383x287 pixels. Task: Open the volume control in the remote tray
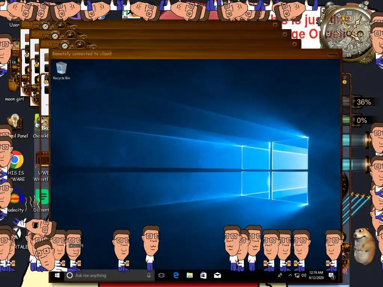tap(304, 275)
